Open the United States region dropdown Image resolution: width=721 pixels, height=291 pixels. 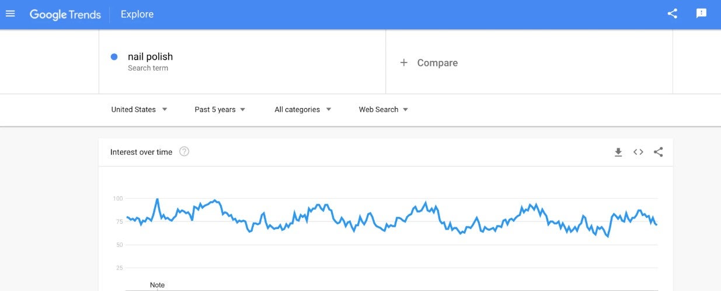pos(139,109)
